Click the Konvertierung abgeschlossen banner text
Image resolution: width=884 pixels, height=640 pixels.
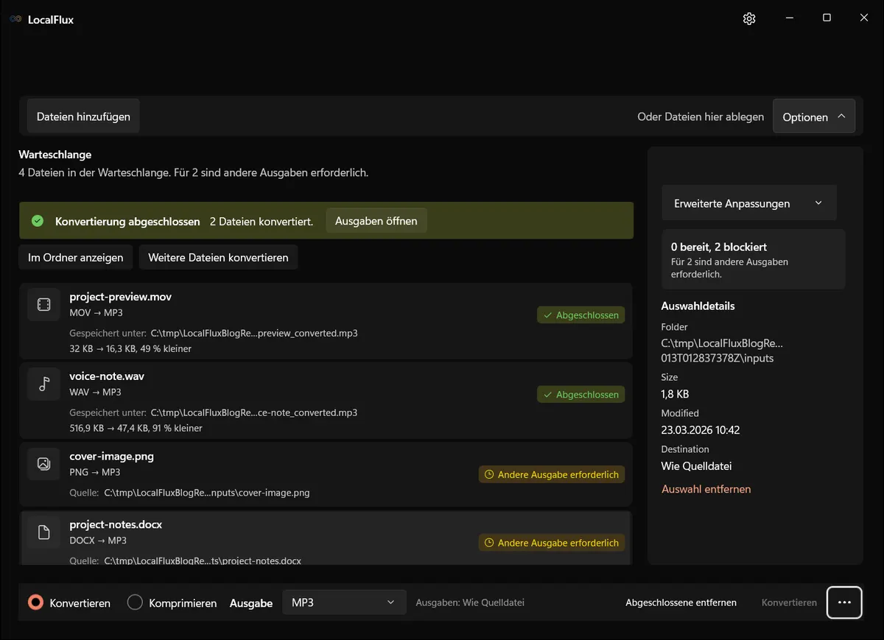click(x=127, y=221)
